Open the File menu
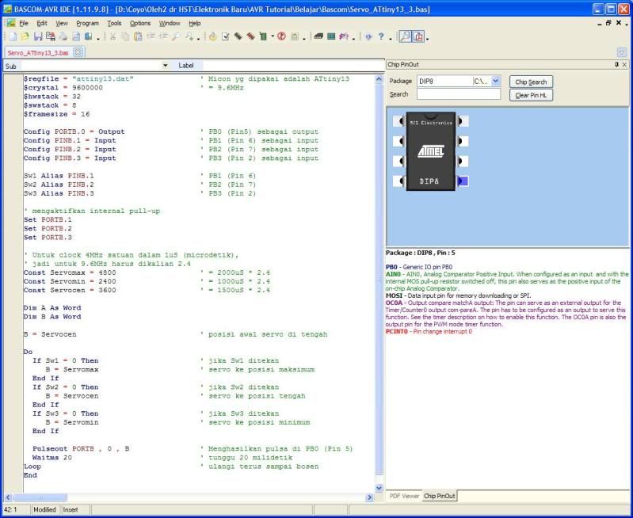This screenshot has height=518, width=633. coord(24,24)
